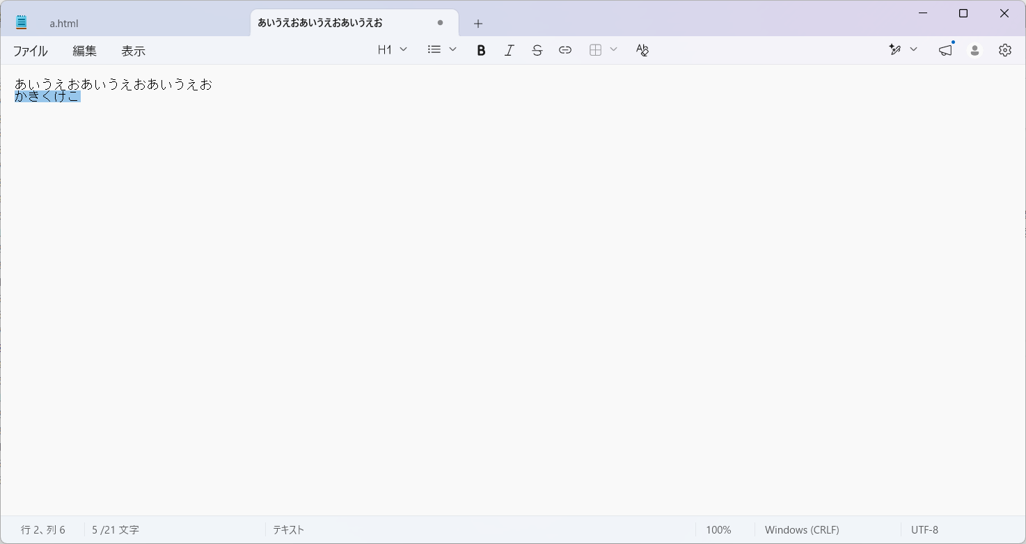Click the clear formatting icon
The height and width of the screenshot is (544, 1026).
[x=642, y=50]
